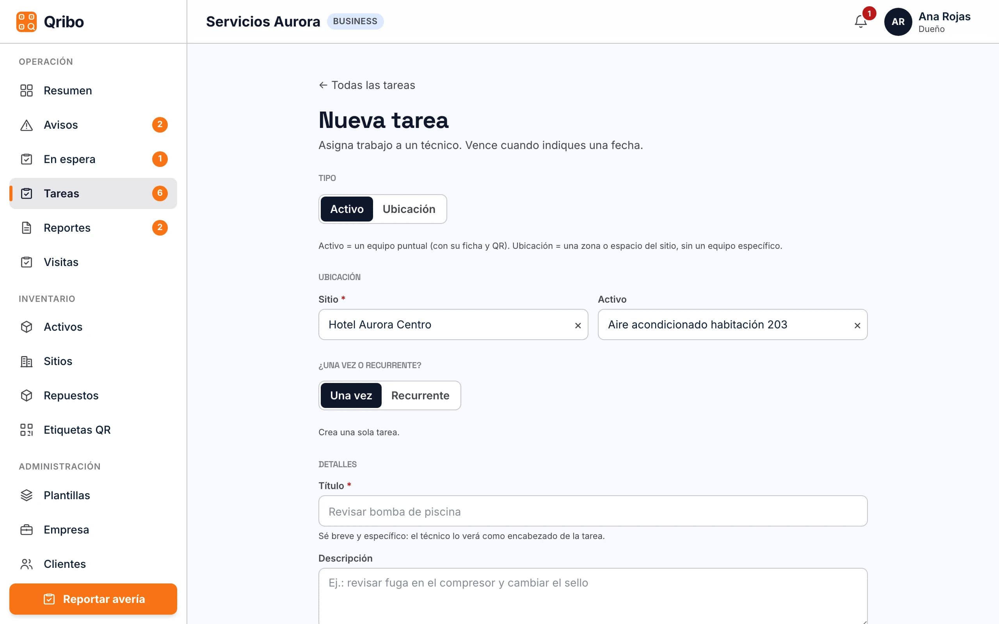Click the Qribo logo icon
The height and width of the screenshot is (624, 999).
click(x=27, y=21)
